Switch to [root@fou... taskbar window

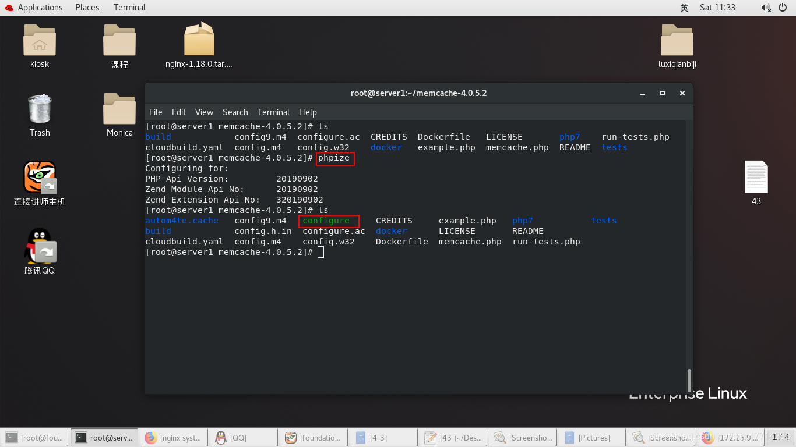[35, 438]
